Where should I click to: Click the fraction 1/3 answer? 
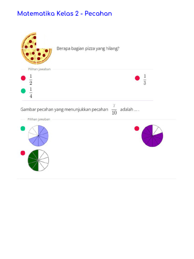(145, 79)
